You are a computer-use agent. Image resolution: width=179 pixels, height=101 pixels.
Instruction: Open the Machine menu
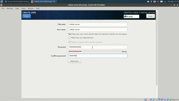pos(10,8)
